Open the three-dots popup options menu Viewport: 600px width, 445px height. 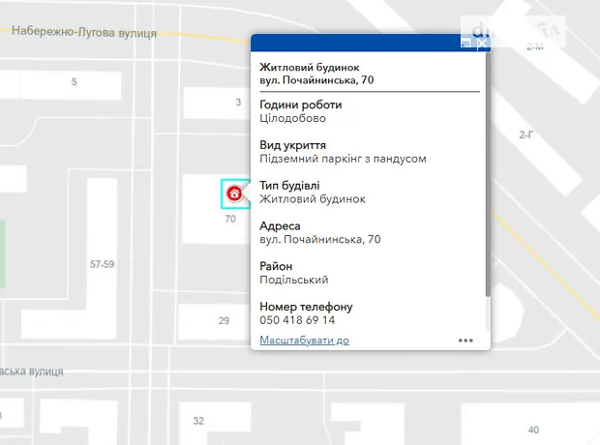click(465, 341)
